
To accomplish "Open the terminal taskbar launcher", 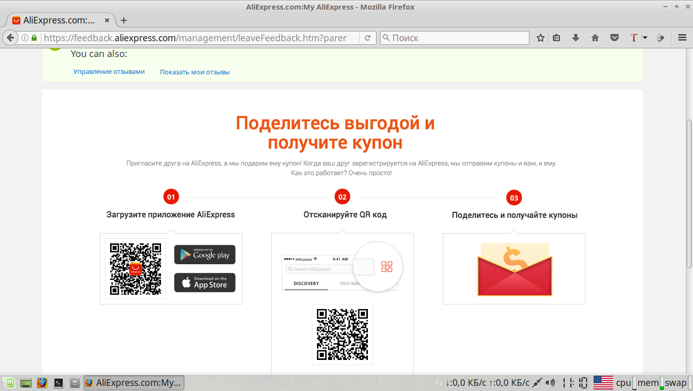I will pyautogui.click(x=59, y=383).
